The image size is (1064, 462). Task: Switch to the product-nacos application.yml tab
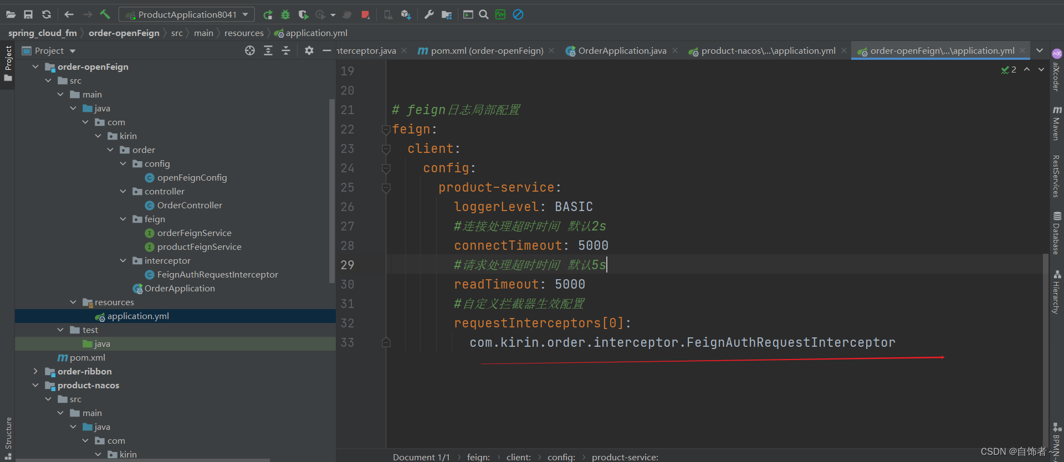[x=762, y=50]
